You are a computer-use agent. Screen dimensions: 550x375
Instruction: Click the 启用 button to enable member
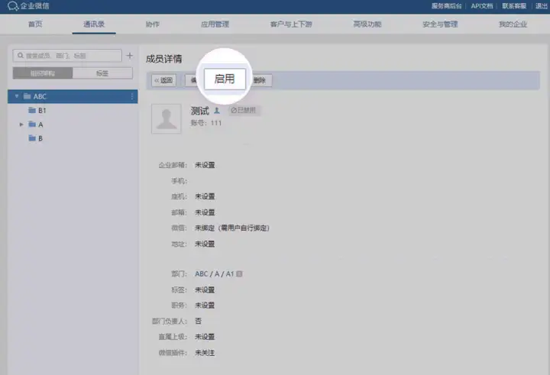(x=225, y=79)
